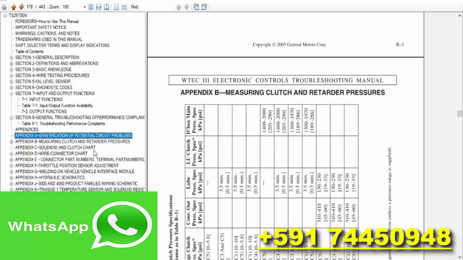Go to next page using orange down arrow
This screenshot has height=260, width=463.
[x=21, y=6]
